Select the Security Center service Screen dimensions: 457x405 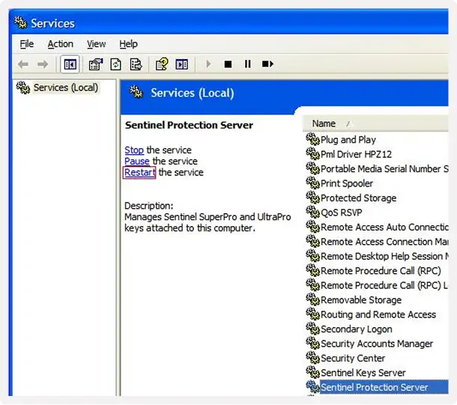tap(353, 358)
